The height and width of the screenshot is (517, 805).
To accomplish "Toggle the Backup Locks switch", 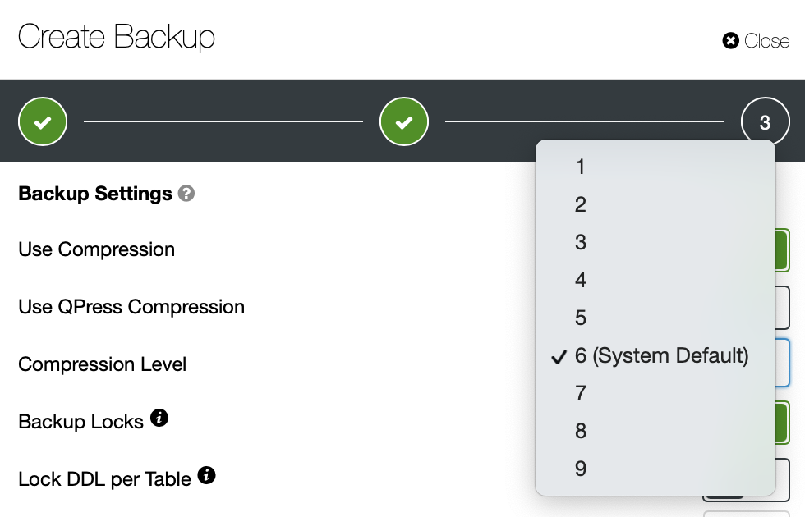I will tap(782, 422).
